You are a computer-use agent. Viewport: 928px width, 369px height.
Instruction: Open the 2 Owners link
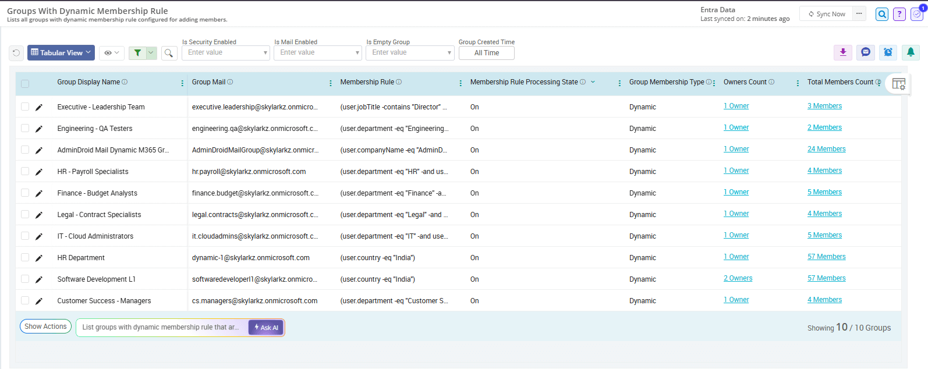click(738, 278)
